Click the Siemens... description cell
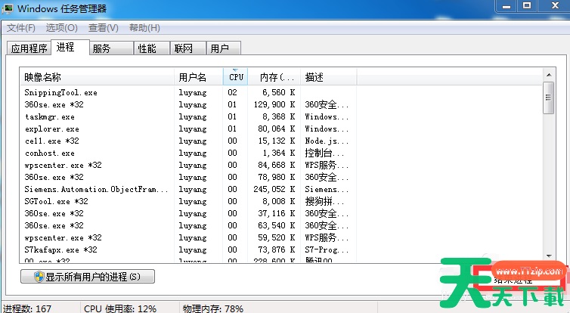This screenshot has width=570, height=313. coord(327,189)
